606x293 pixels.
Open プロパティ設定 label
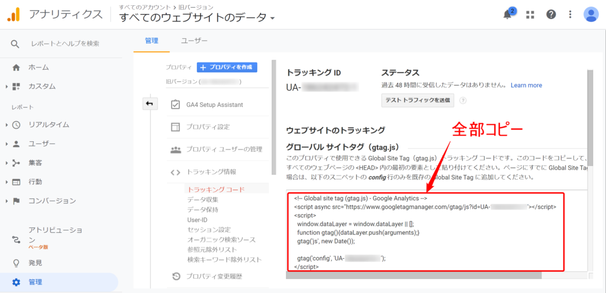208,127
